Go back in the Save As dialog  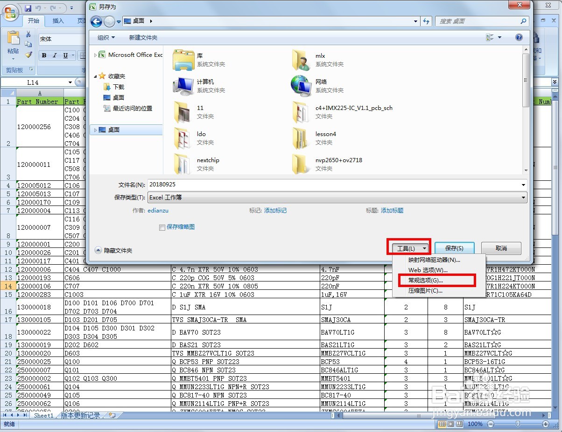coord(96,21)
